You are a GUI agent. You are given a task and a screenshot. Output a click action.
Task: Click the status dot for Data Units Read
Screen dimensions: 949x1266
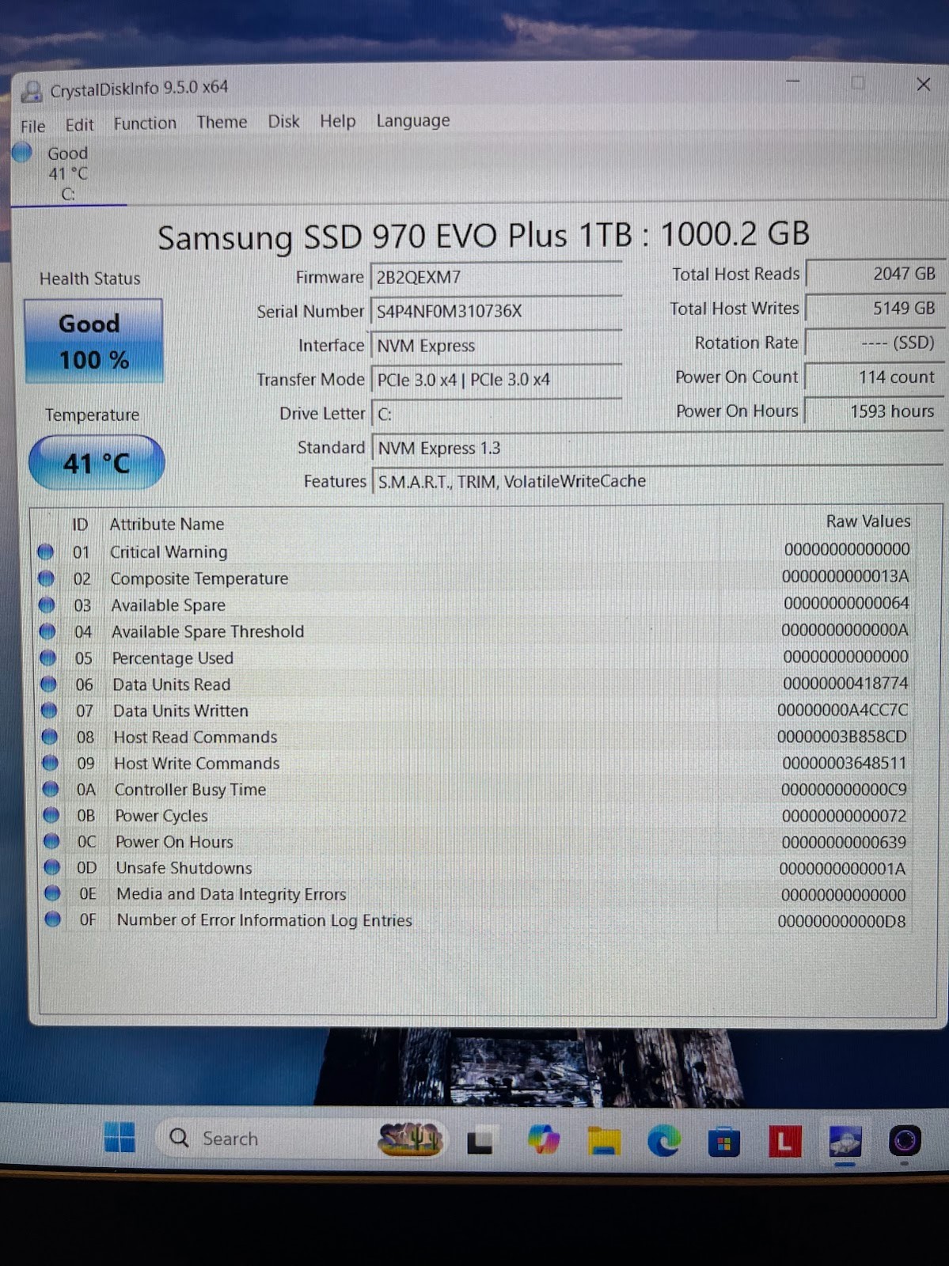49,684
